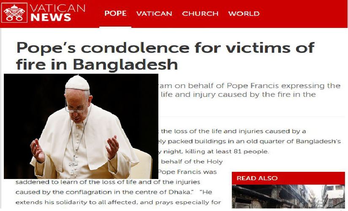Viewport: 348px width, 211px height.
Task: Click the line about packed buildings in old quarter
Action: pos(250,141)
